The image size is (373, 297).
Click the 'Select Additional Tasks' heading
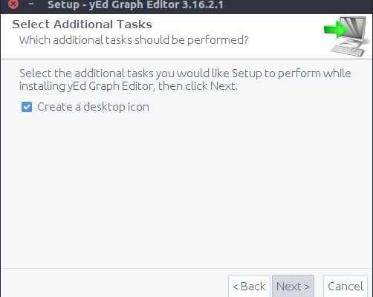pos(82,25)
